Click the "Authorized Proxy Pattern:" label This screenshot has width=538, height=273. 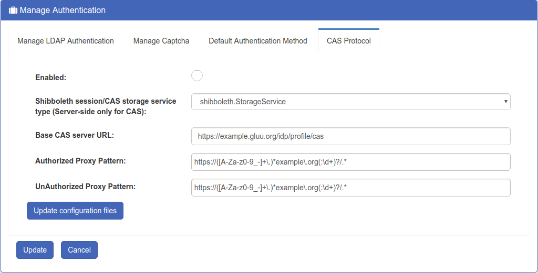(x=80, y=161)
